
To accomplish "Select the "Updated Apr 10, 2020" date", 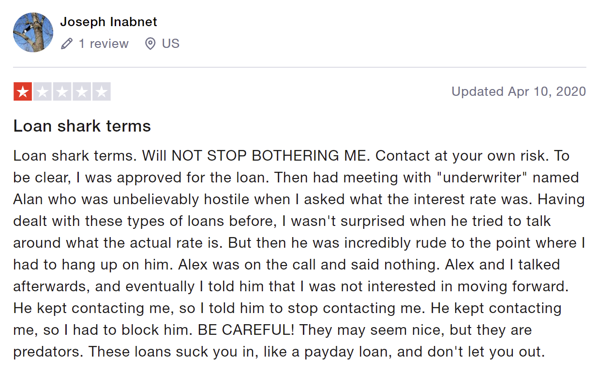I will (x=519, y=91).
